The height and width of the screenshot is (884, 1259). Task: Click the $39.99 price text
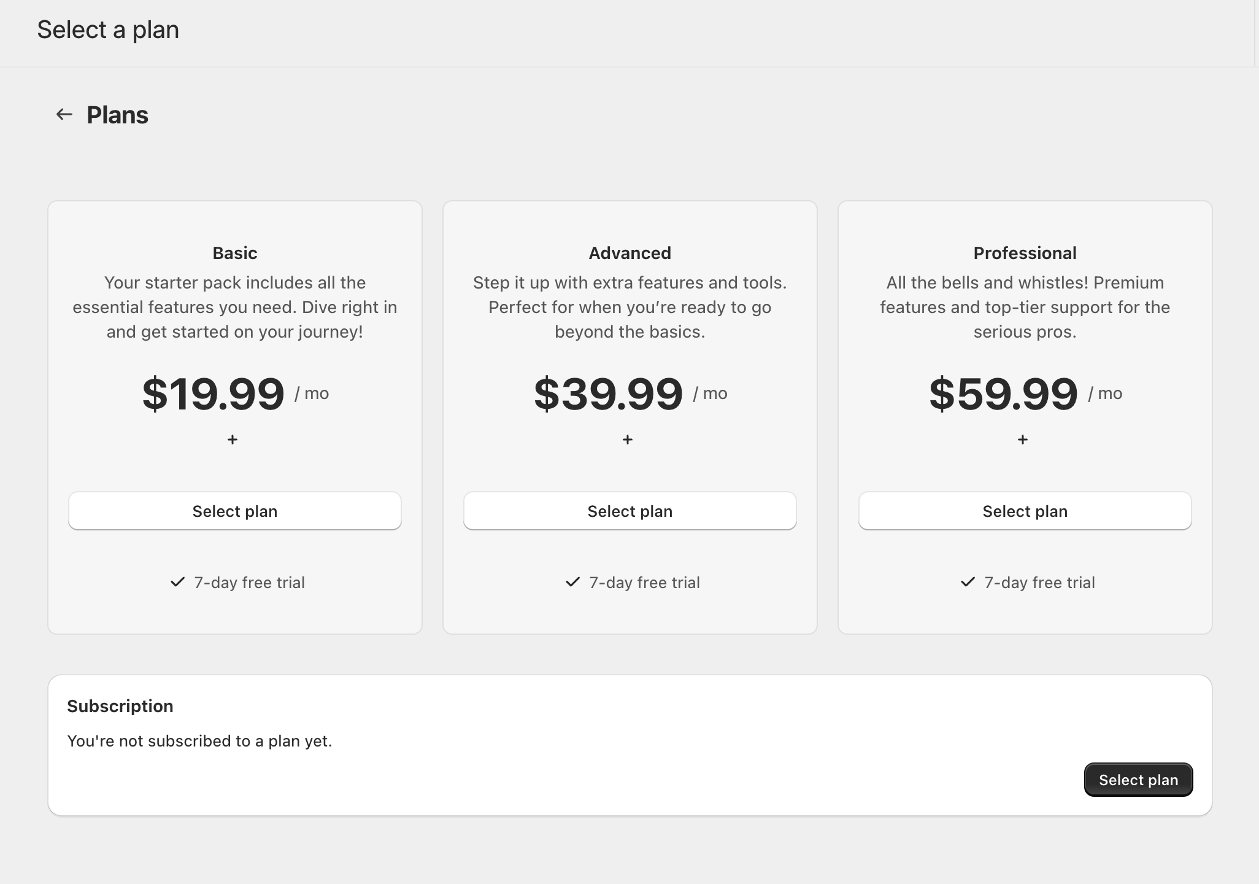[608, 394]
